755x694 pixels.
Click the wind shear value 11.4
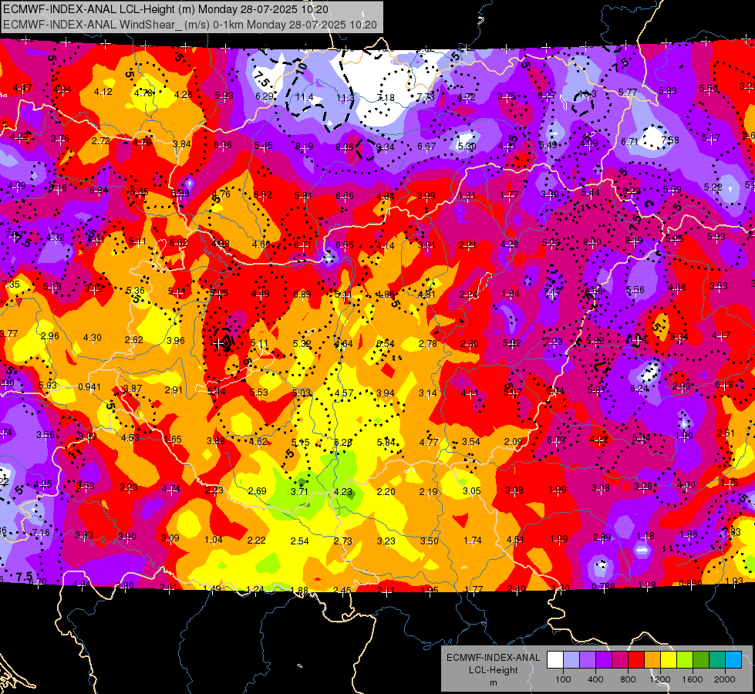305,97
